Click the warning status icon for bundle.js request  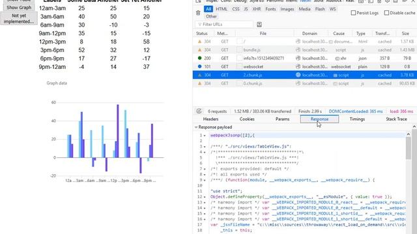[200, 50]
